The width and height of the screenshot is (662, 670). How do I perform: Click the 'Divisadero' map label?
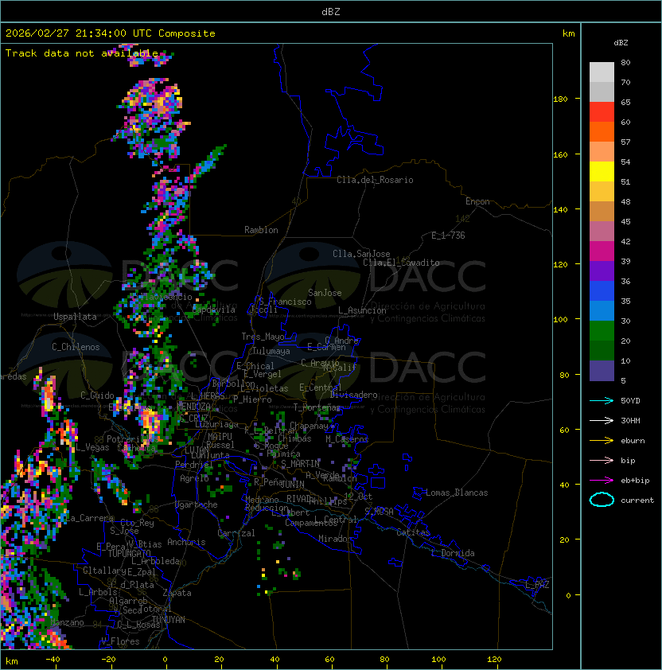pos(353,395)
